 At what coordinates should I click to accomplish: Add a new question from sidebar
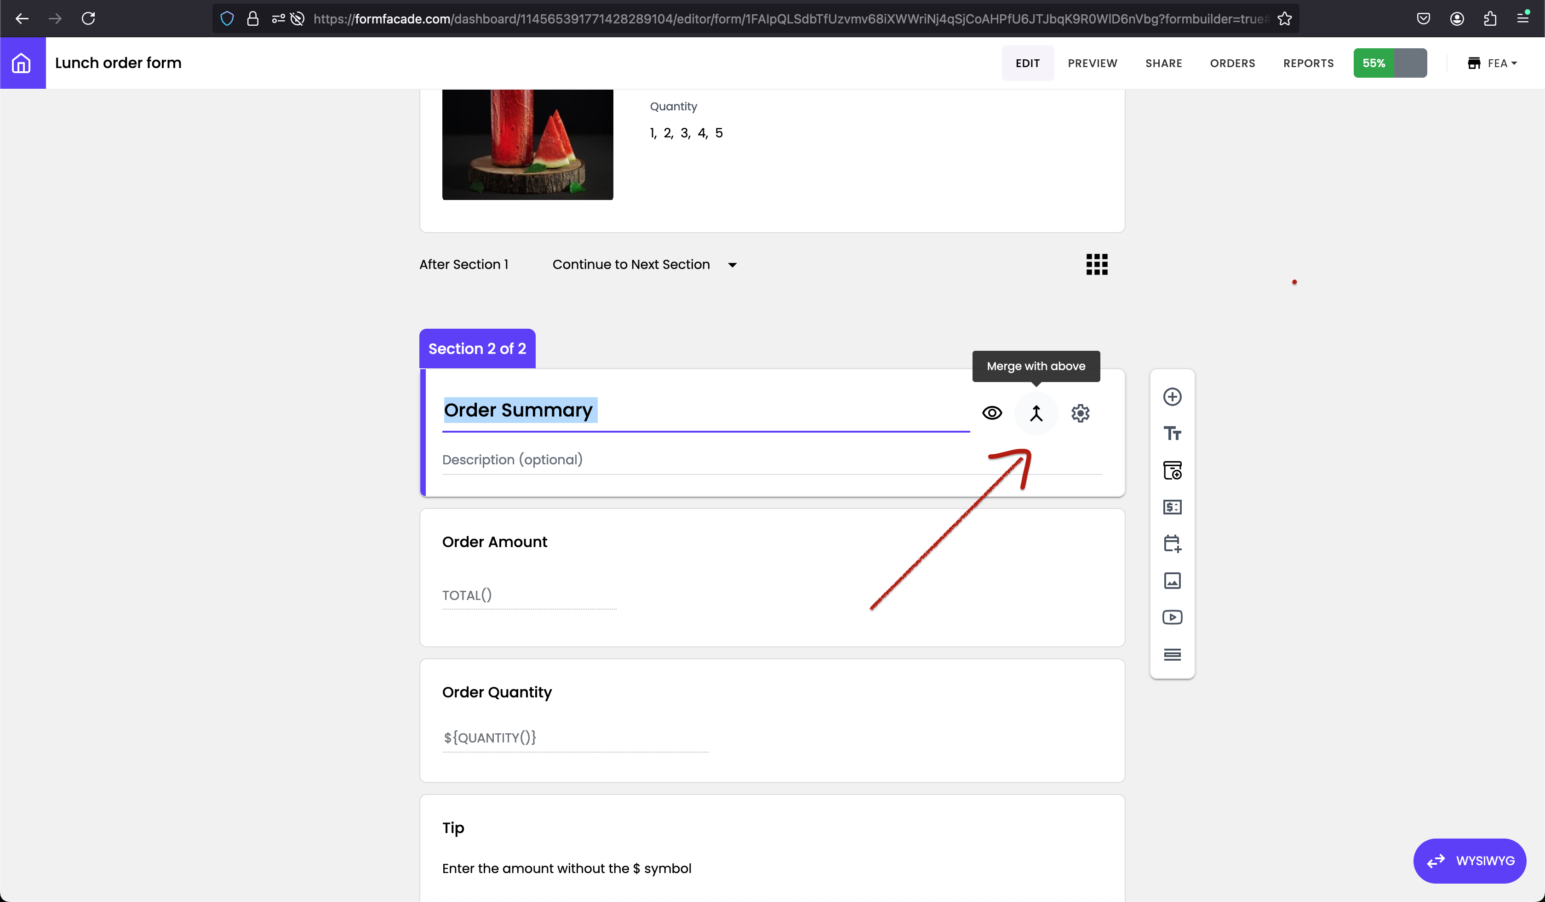pyautogui.click(x=1172, y=397)
